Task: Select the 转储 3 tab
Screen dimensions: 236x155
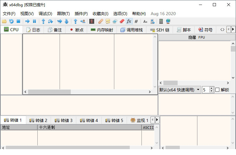Action: 64,120
